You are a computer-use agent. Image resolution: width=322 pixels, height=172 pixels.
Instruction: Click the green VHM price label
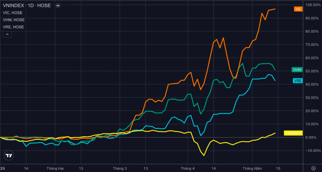pos(297,70)
